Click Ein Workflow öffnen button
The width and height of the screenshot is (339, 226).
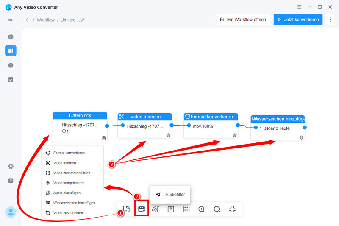[x=243, y=20]
